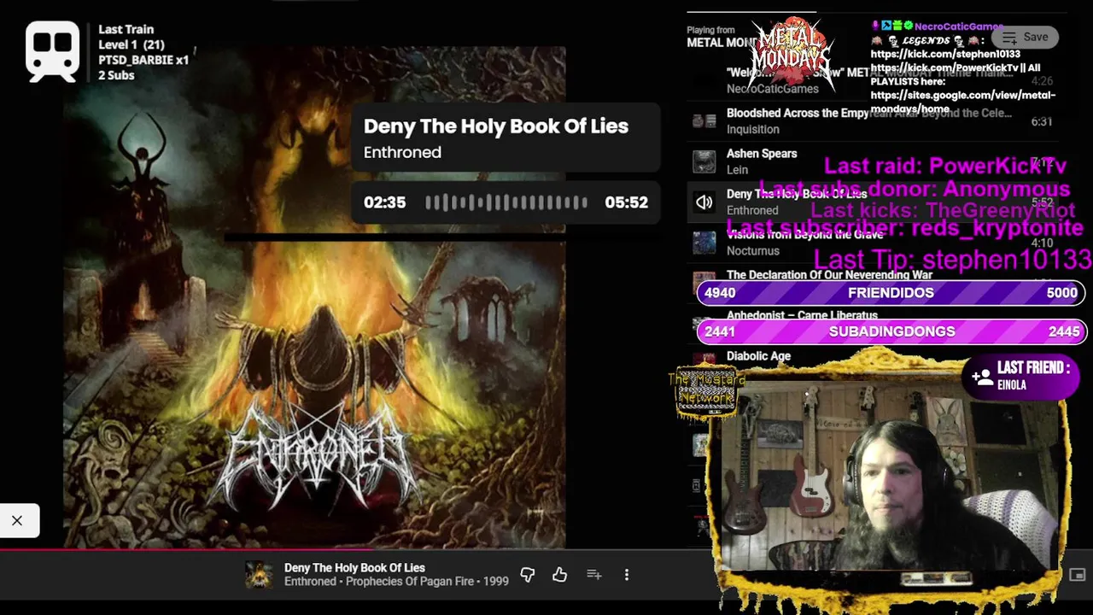
Task: Click the Last Friend EINOLA badge
Action: coord(1020,376)
